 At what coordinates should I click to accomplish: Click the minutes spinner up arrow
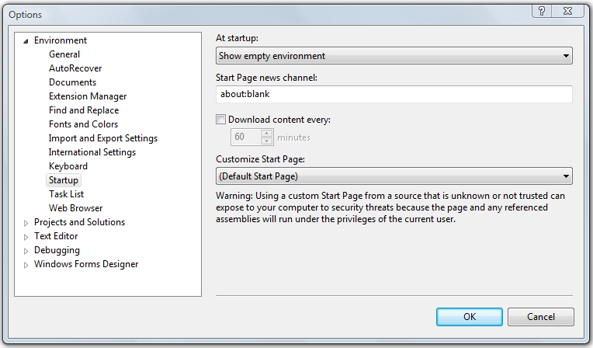(x=267, y=134)
